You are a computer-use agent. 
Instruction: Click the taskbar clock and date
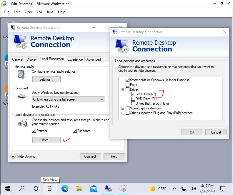(x=207, y=189)
